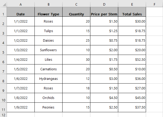This screenshot has width=163, height=117.
Task: Click the 1/9/2022 date cell
Action: pos(21,107)
